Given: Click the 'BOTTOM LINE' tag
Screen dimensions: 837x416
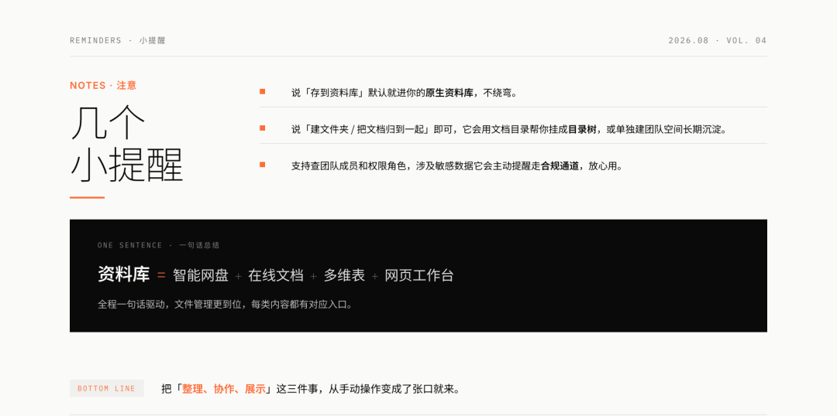Looking at the screenshot, I should (x=107, y=388).
